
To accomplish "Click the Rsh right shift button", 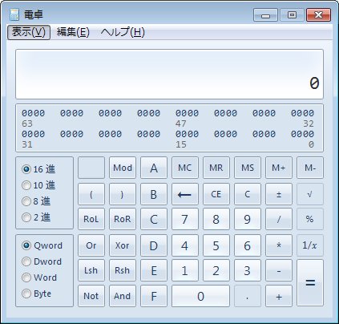I will pyautogui.click(x=123, y=270).
